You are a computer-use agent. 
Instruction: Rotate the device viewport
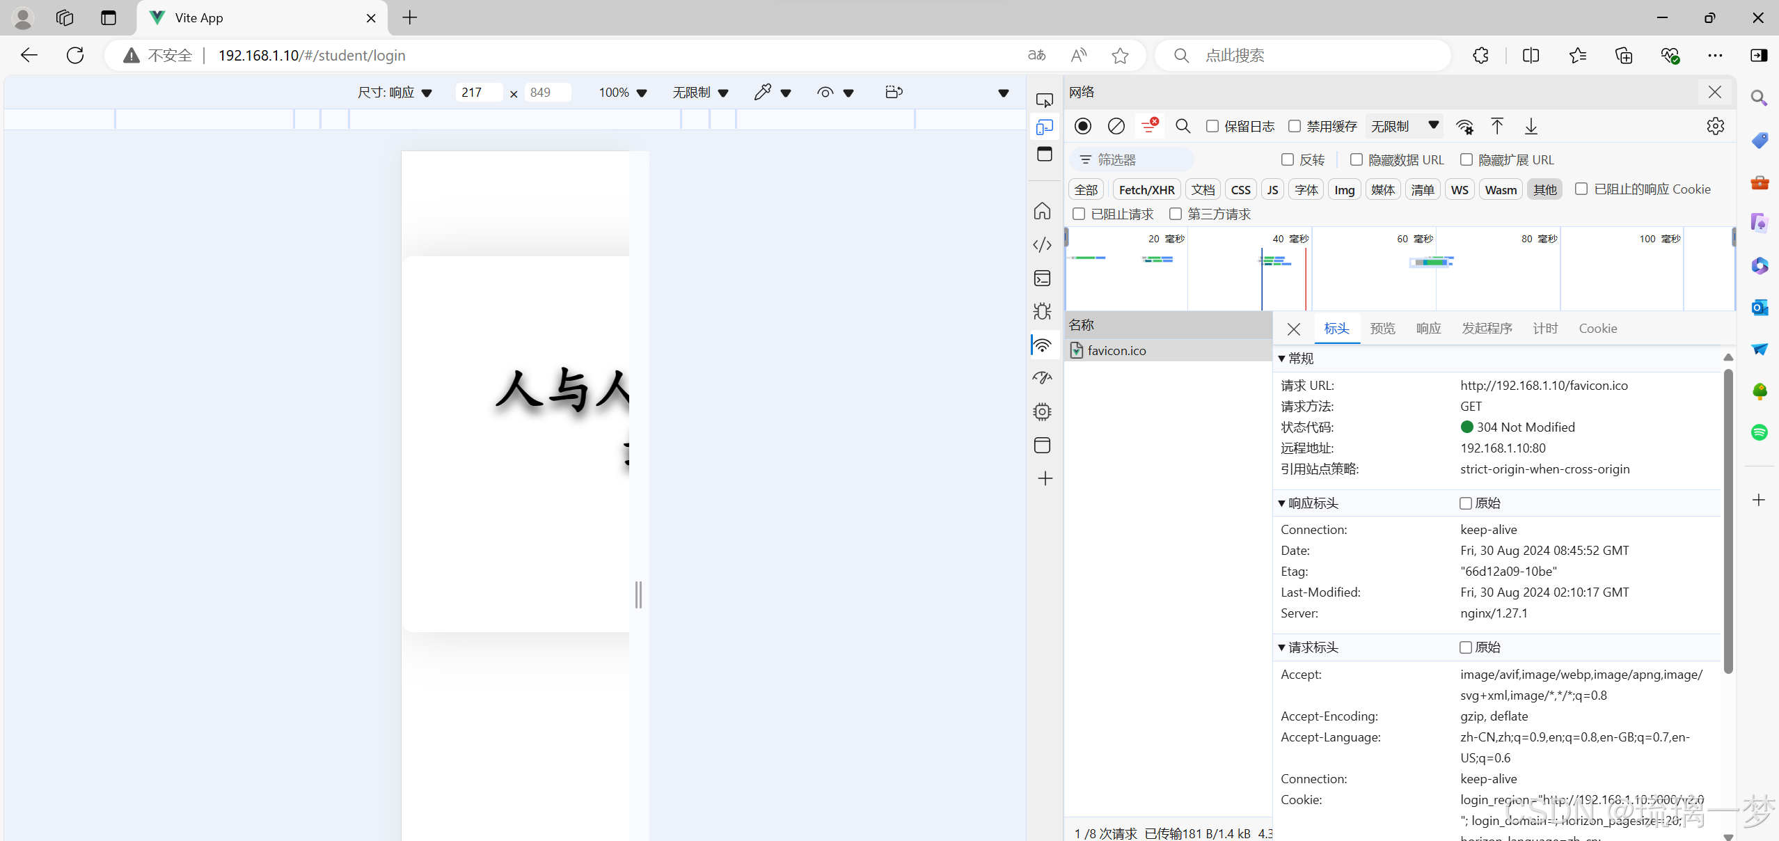click(894, 92)
